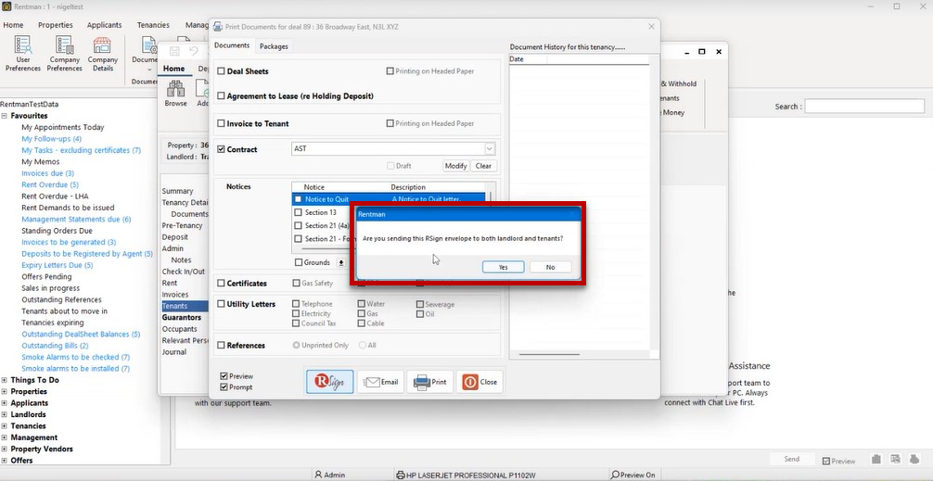Select the Unprinted Only radio button
Image resolution: width=933 pixels, height=481 pixels.
297,345
